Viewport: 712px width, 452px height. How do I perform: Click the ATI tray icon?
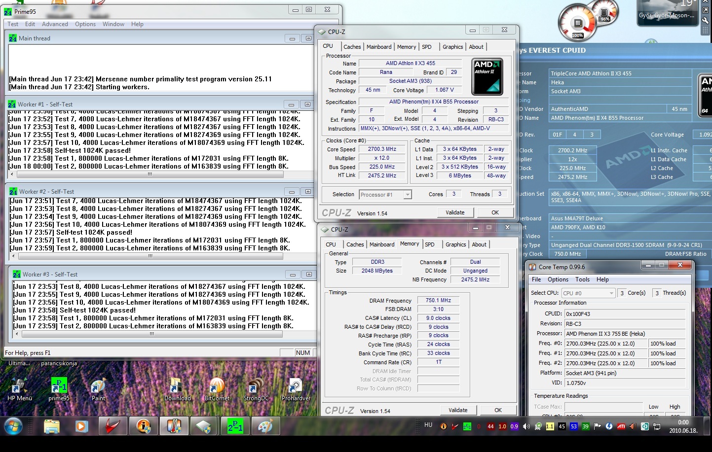[x=621, y=426]
